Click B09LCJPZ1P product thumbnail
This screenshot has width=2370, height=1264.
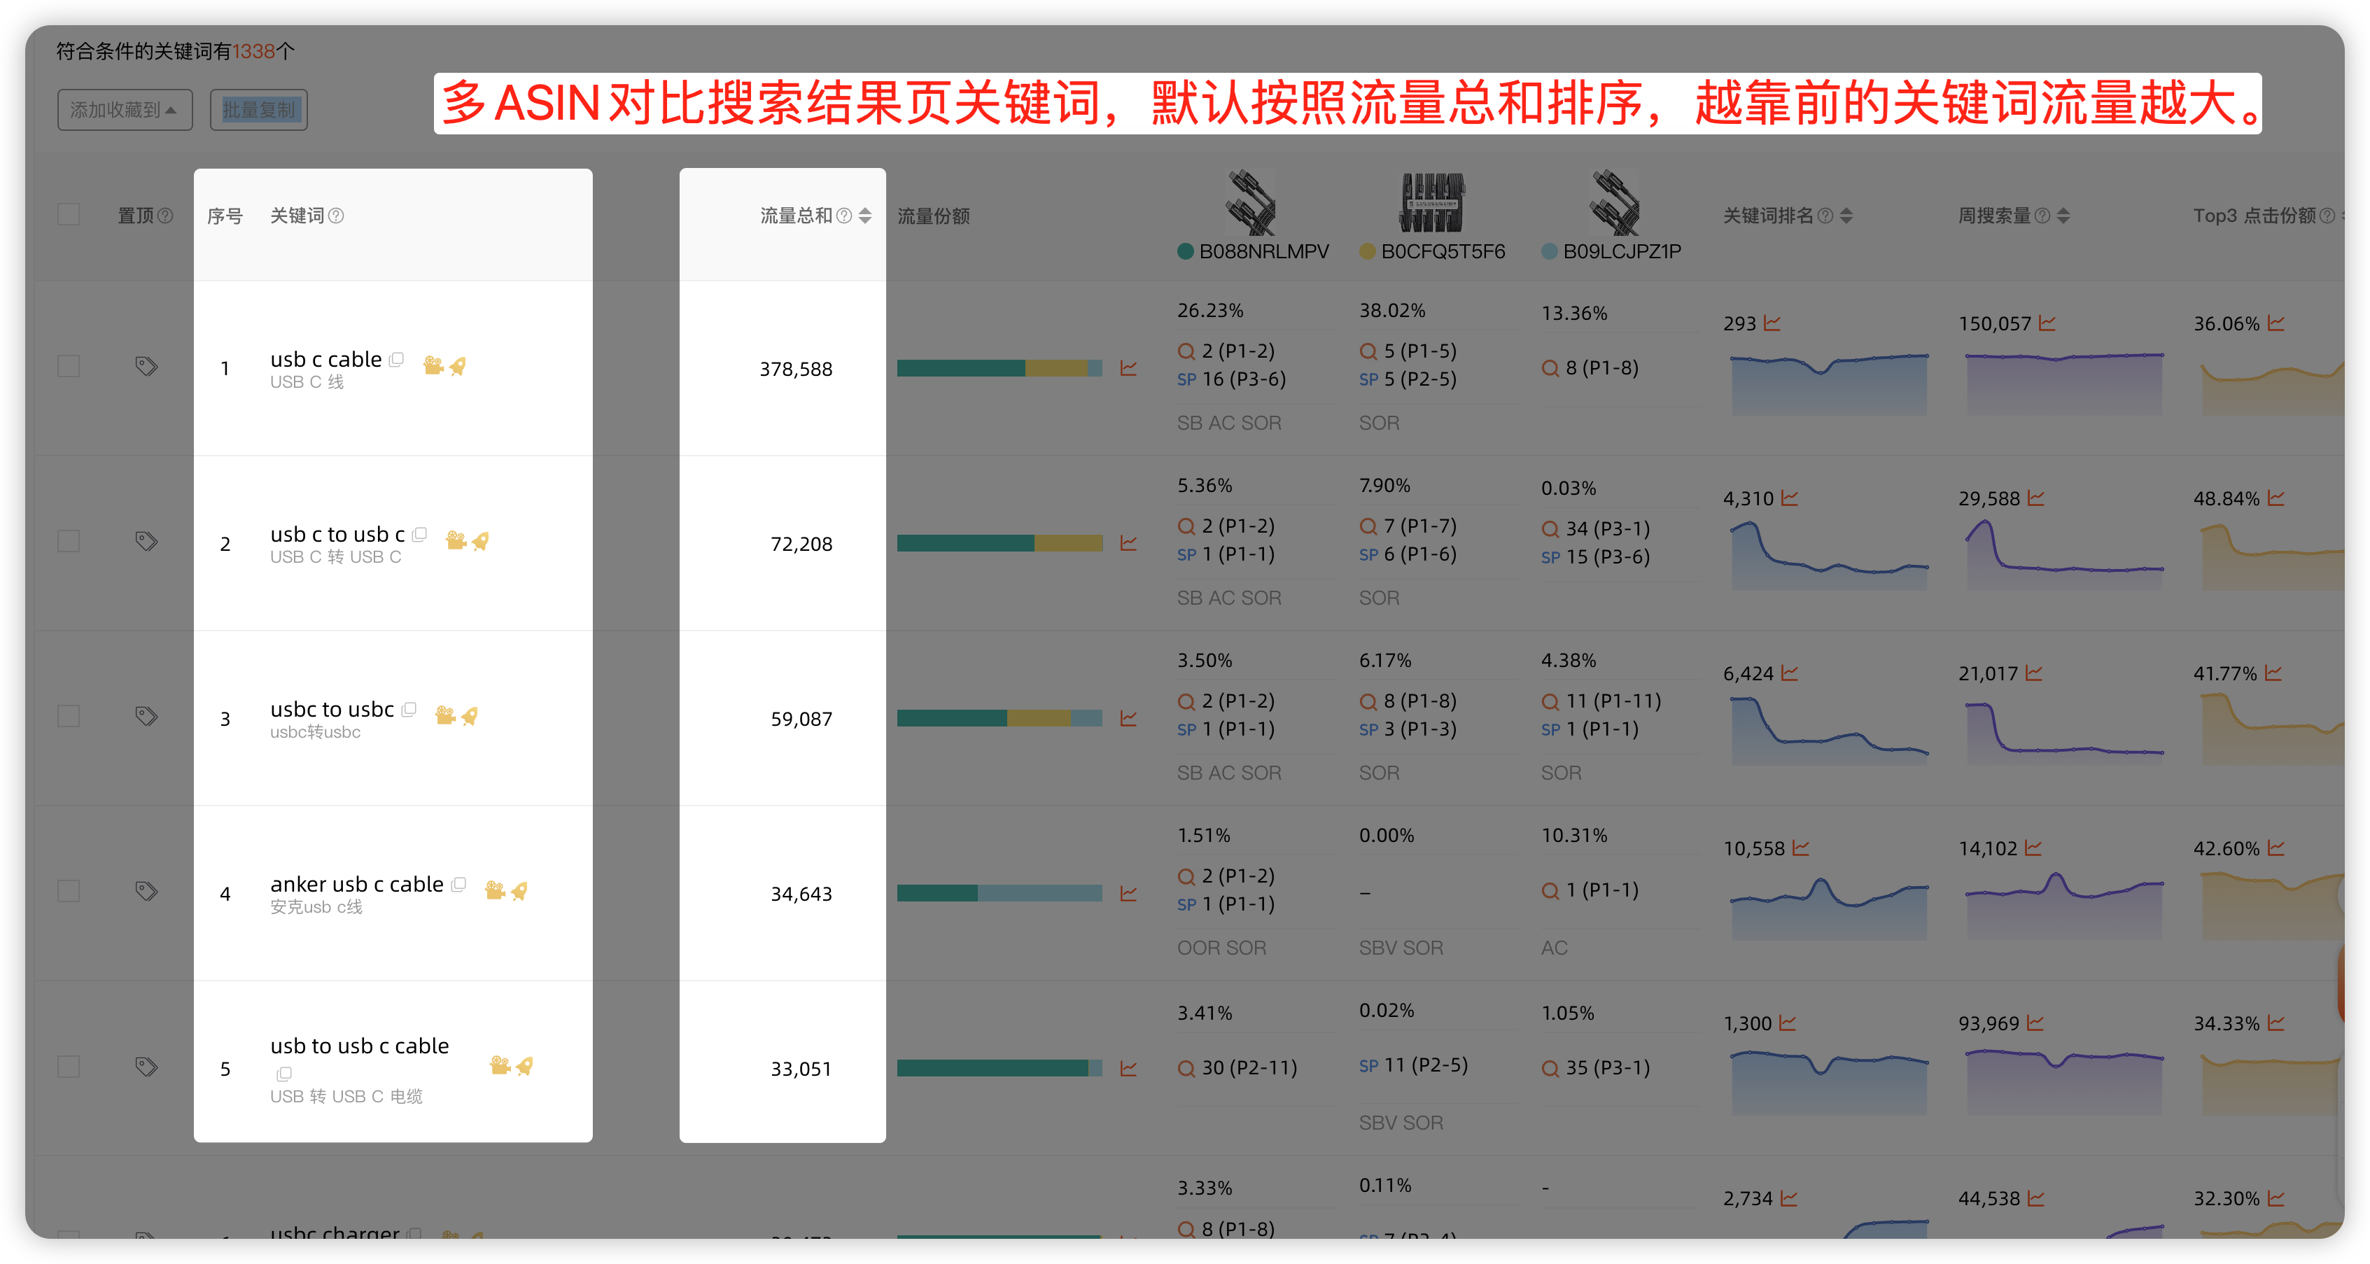coord(1615,202)
